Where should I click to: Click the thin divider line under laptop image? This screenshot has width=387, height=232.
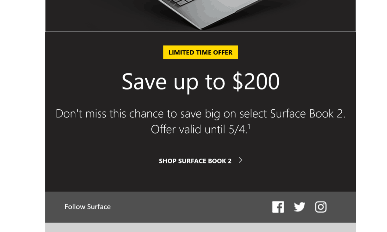[200, 32]
